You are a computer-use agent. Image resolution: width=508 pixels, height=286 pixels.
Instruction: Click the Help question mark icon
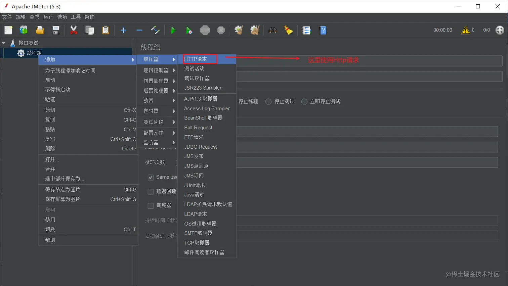click(x=323, y=30)
